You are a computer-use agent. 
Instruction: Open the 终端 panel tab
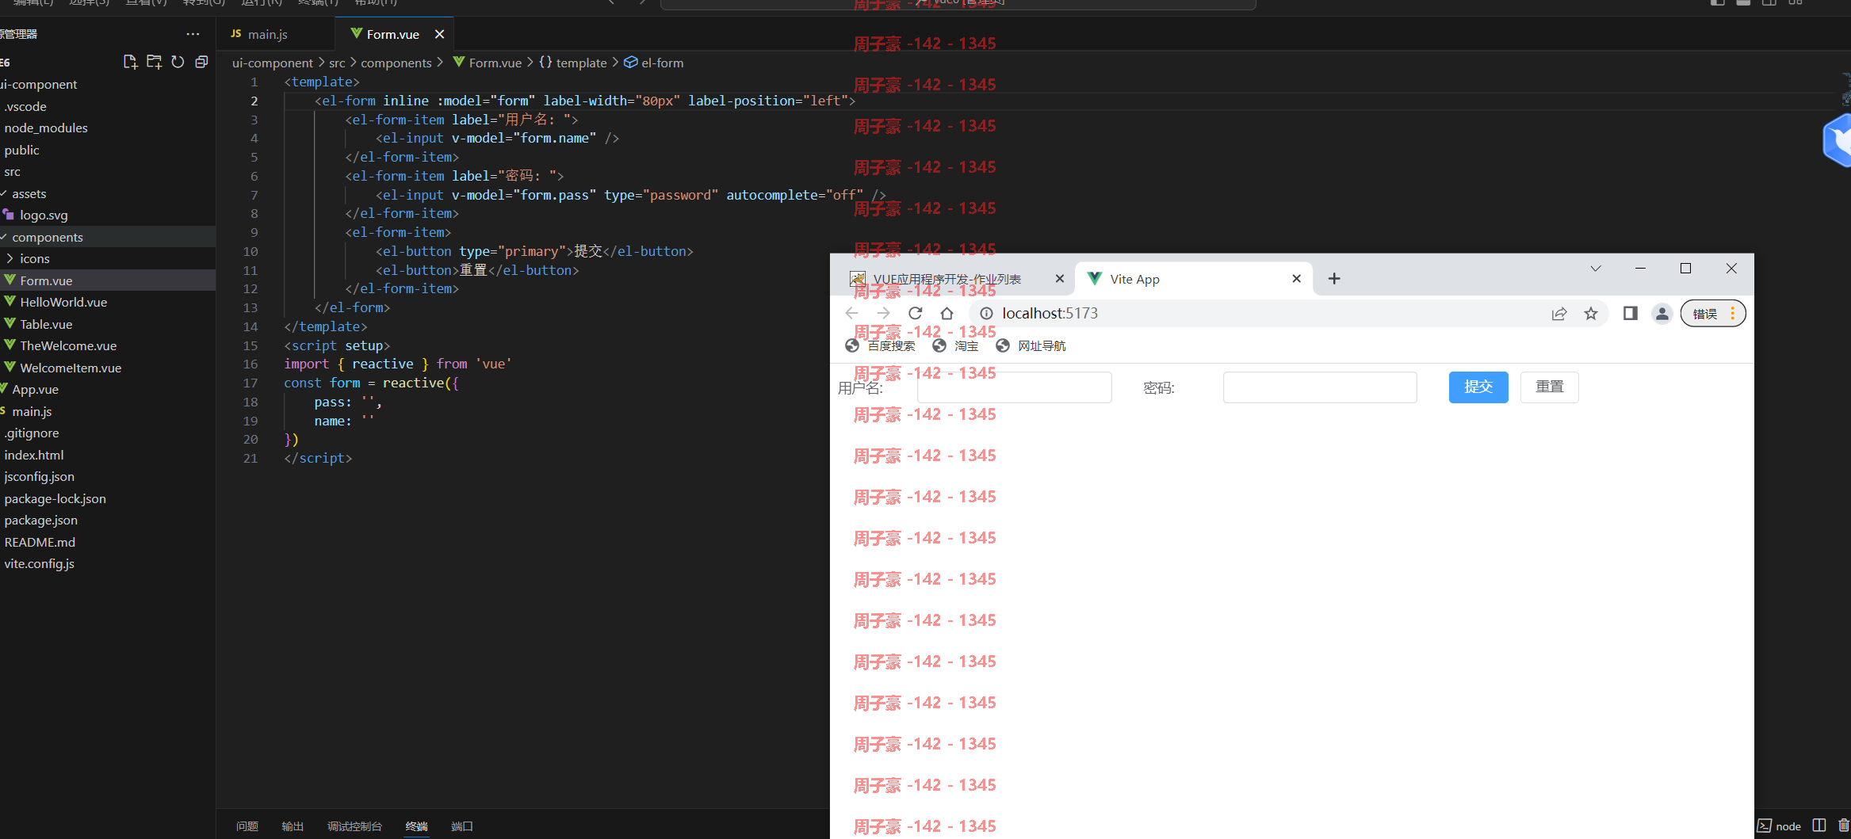(417, 826)
